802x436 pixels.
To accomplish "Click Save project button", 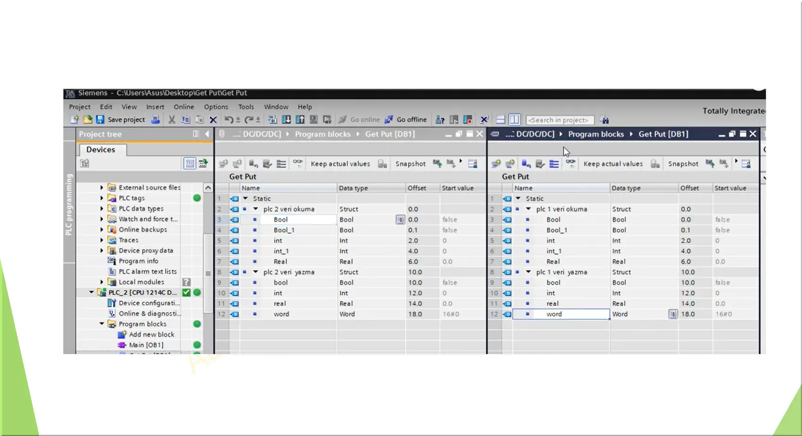I will (x=120, y=120).
